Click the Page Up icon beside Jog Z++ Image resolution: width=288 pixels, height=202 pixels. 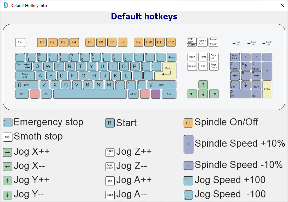tap(110, 152)
